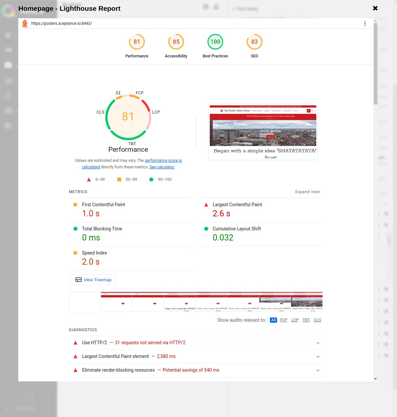Viewport: 397px width, 417px height.
Task: Click the TBT label on the gauge
Action: (x=132, y=144)
